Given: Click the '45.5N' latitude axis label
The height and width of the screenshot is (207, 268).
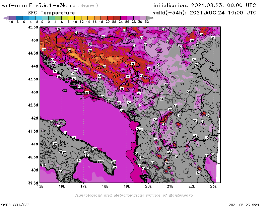Looking at the screenshot, I should 33,27.
